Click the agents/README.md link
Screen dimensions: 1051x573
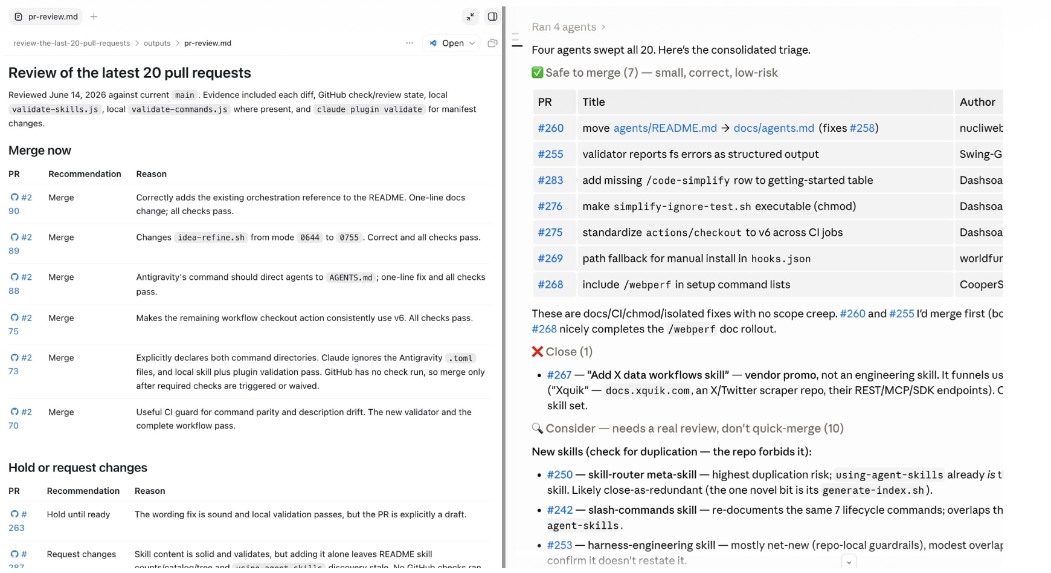tap(665, 128)
